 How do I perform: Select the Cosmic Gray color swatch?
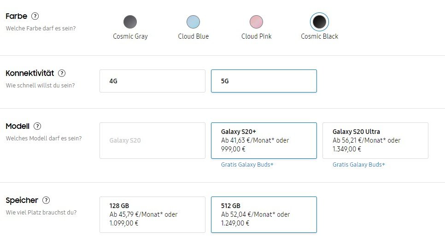click(x=130, y=22)
